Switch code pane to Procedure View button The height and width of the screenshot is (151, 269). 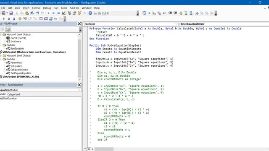click(85, 149)
